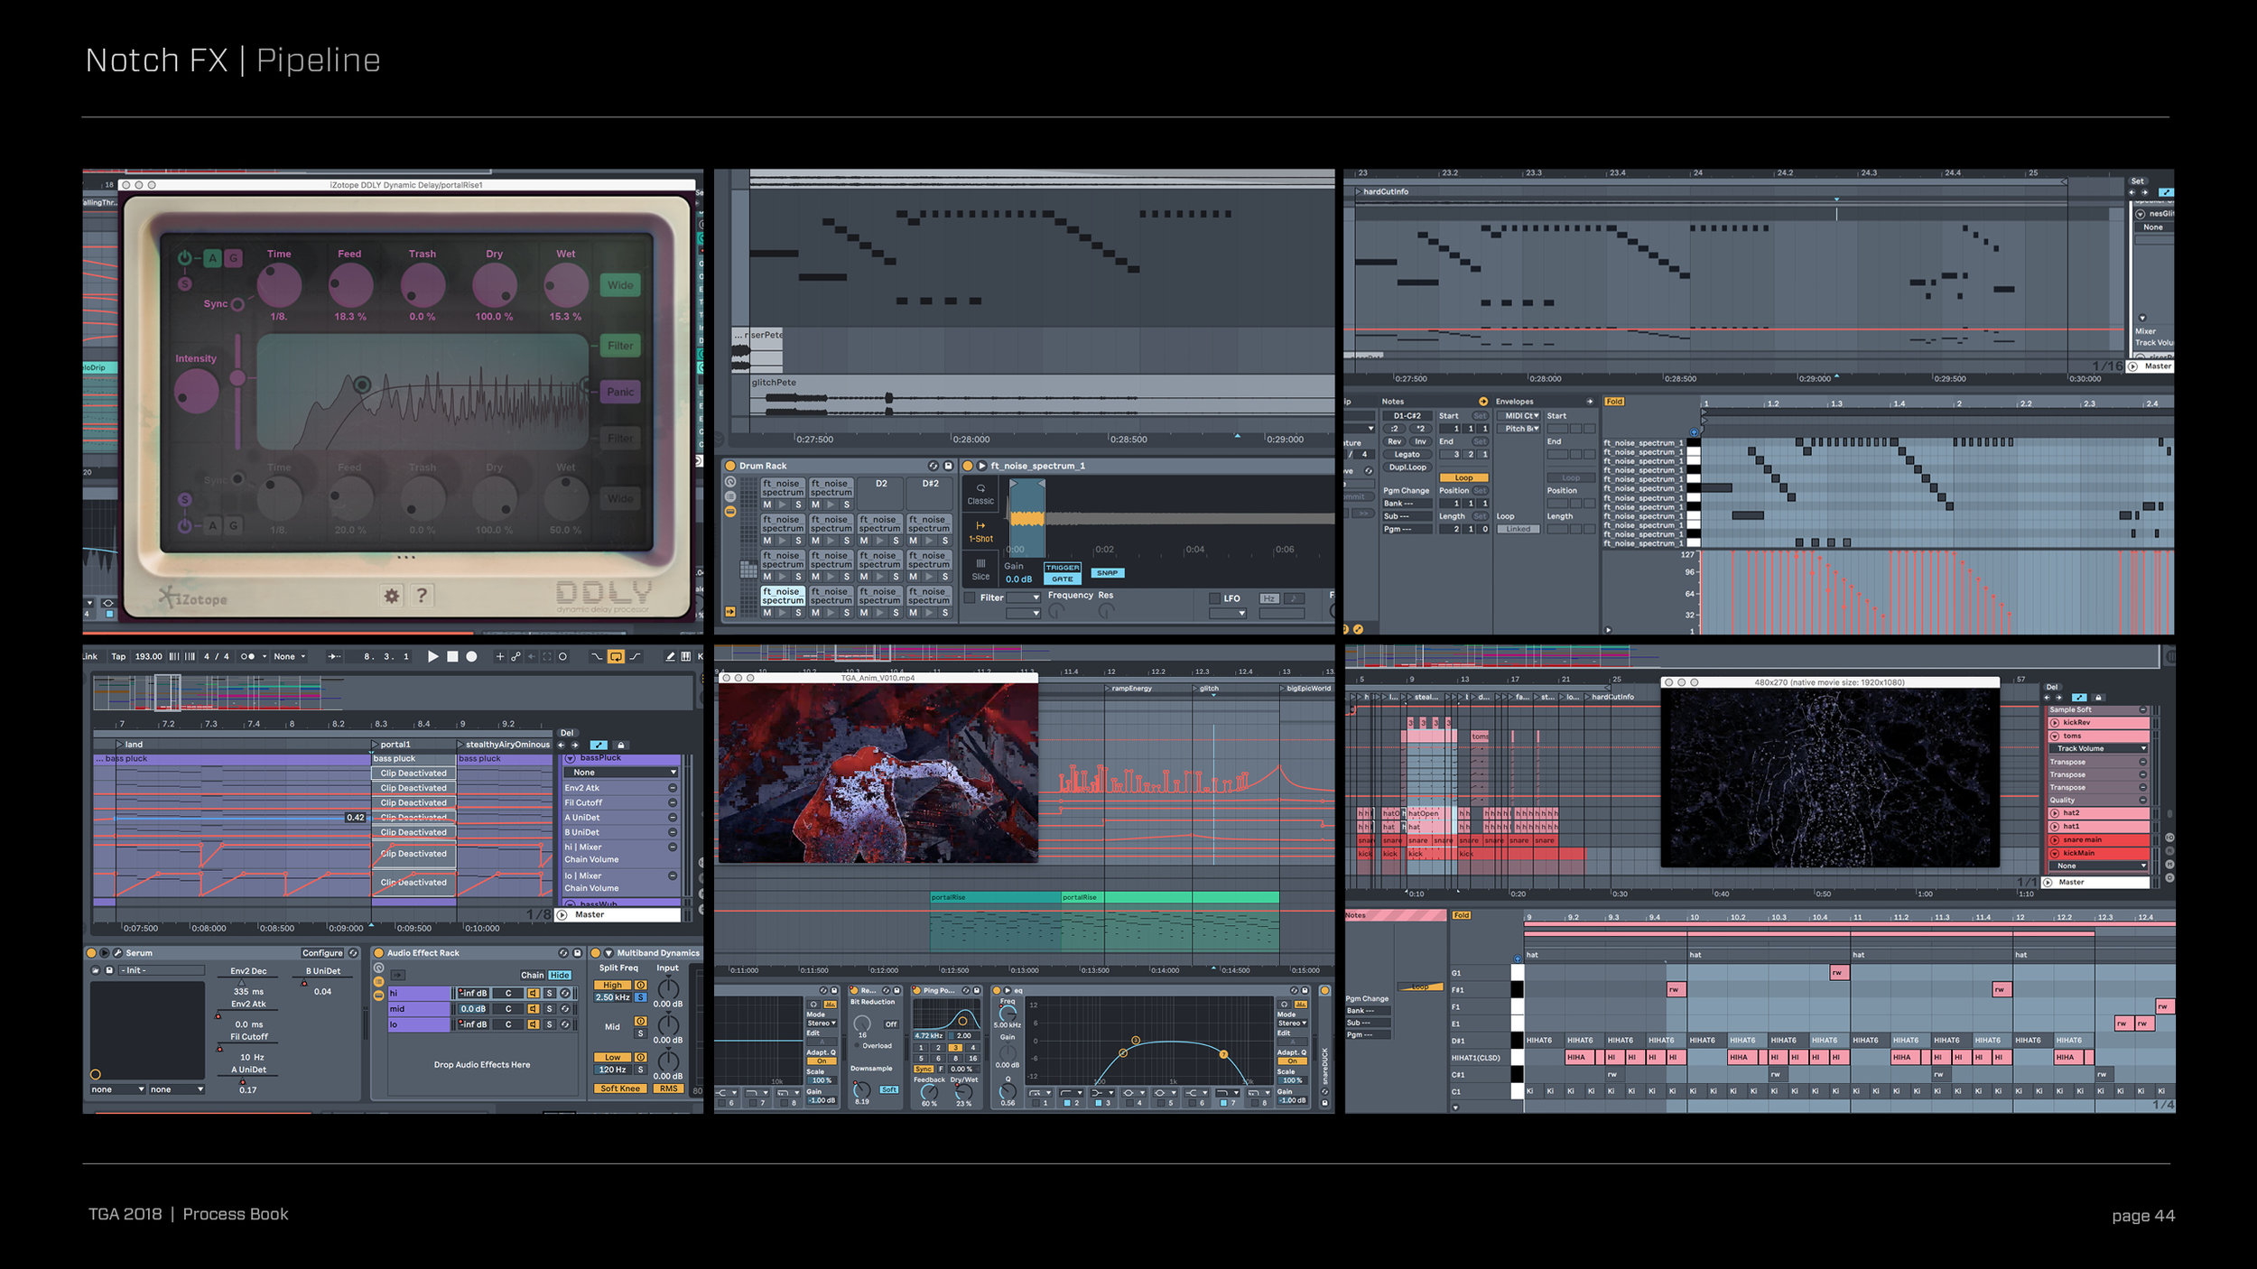Click the Stop button in Ableton transport
This screenshot has width=2257, height=1269.
(452, 656)
